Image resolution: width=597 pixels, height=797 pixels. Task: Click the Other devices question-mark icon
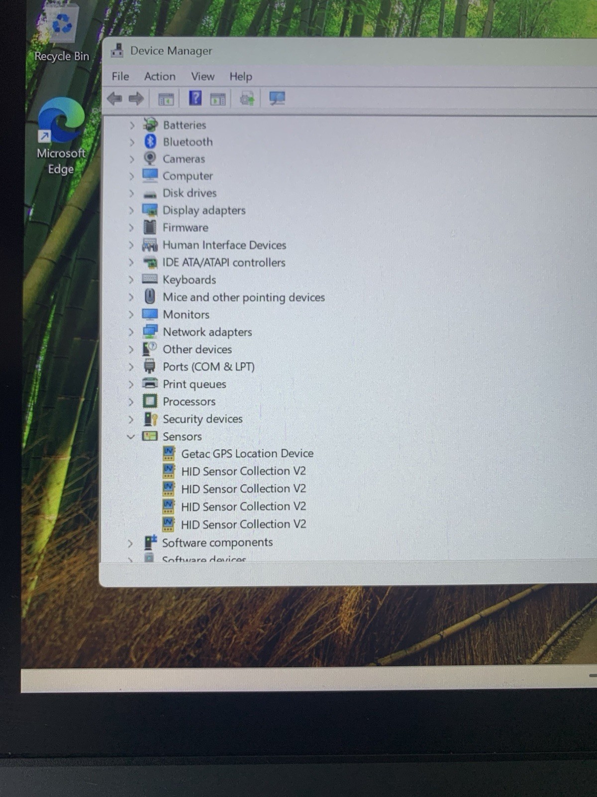pos(150,349)
